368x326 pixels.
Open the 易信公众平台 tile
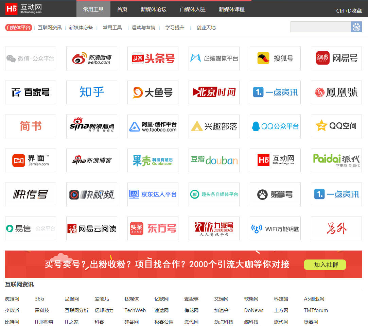click(x=31, y=228)
